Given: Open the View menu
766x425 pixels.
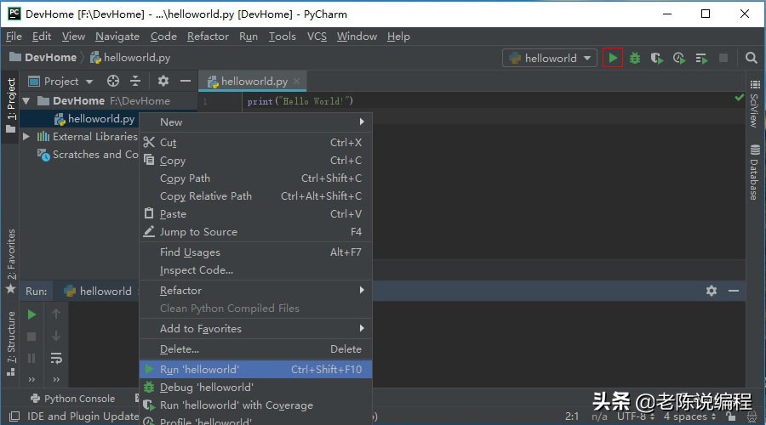Looking at the screenshot, I should tap(73, 36).
